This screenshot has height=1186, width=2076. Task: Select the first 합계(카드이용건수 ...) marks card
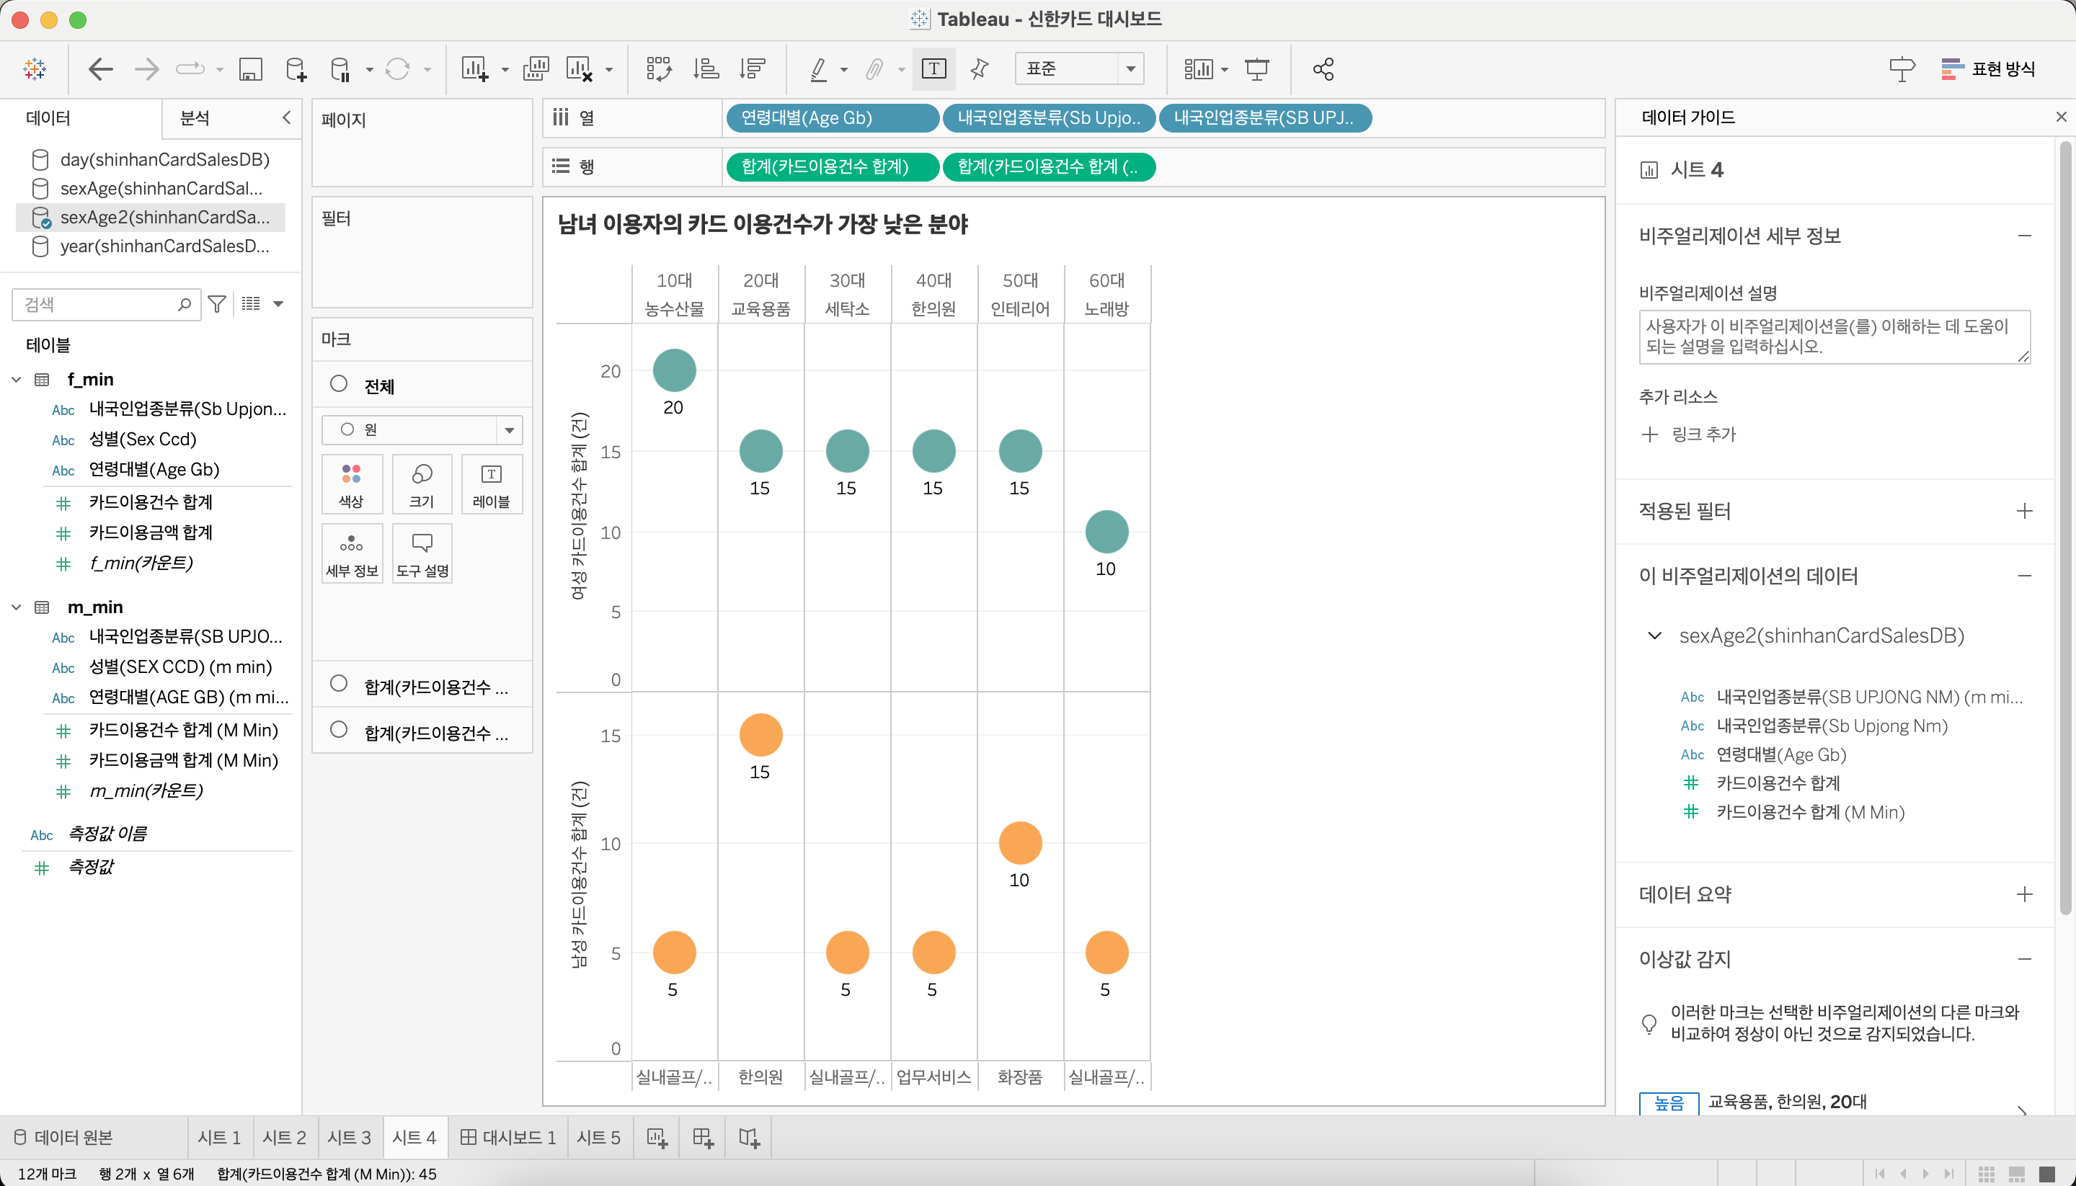pyautogui.click(x=422, y=686)
